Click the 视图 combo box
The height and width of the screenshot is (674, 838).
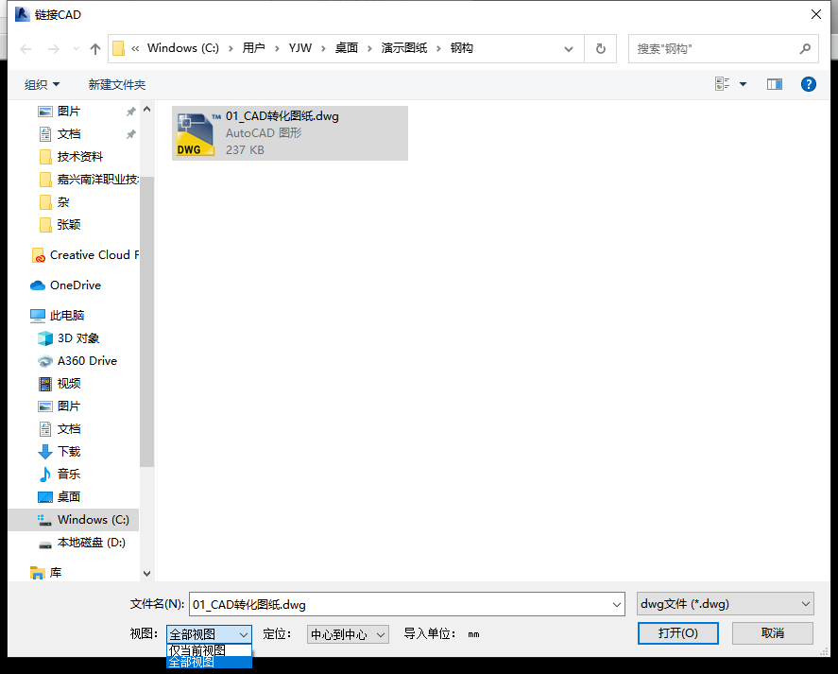click(209, 634)
